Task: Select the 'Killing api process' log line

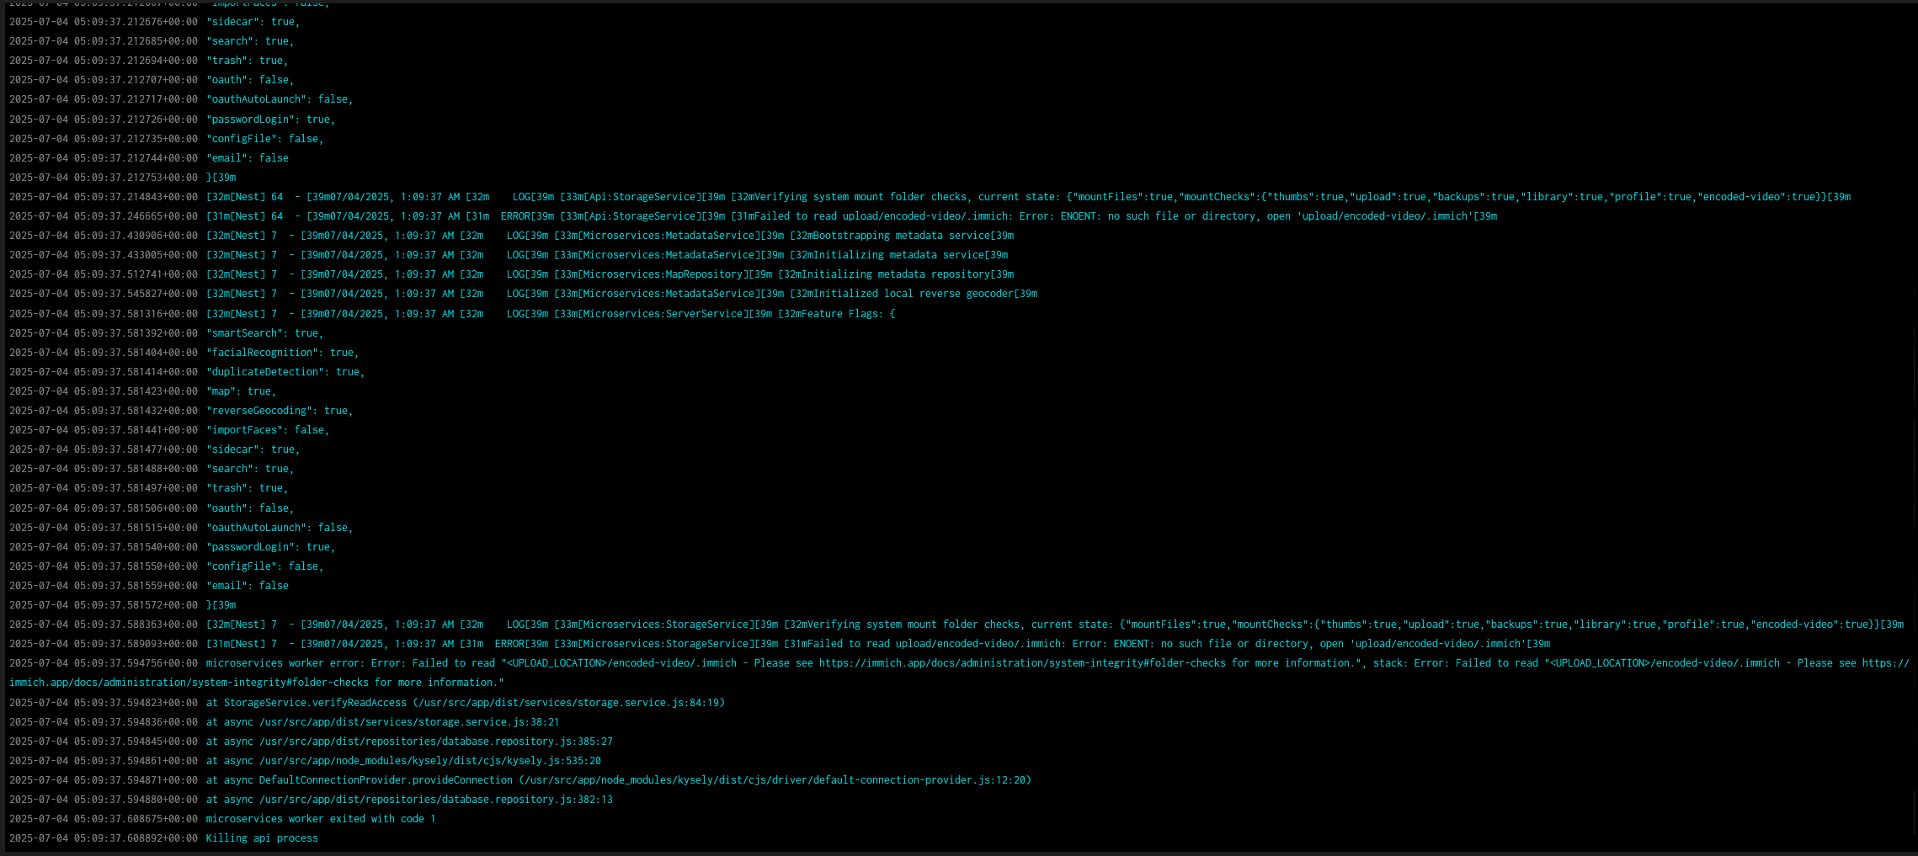Action: click(261, 837)
